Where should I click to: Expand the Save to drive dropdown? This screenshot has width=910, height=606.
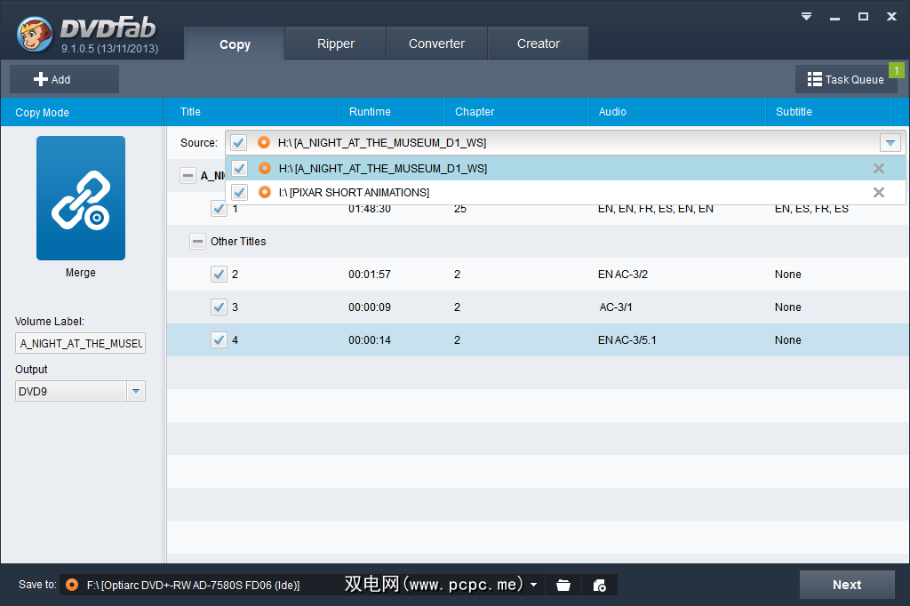[x=533, y=585]
